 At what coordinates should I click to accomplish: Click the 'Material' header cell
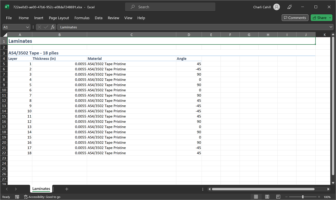point(132,58)
